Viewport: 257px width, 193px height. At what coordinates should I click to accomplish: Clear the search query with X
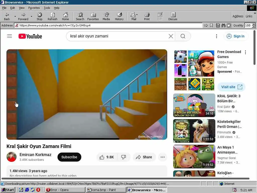171,36
